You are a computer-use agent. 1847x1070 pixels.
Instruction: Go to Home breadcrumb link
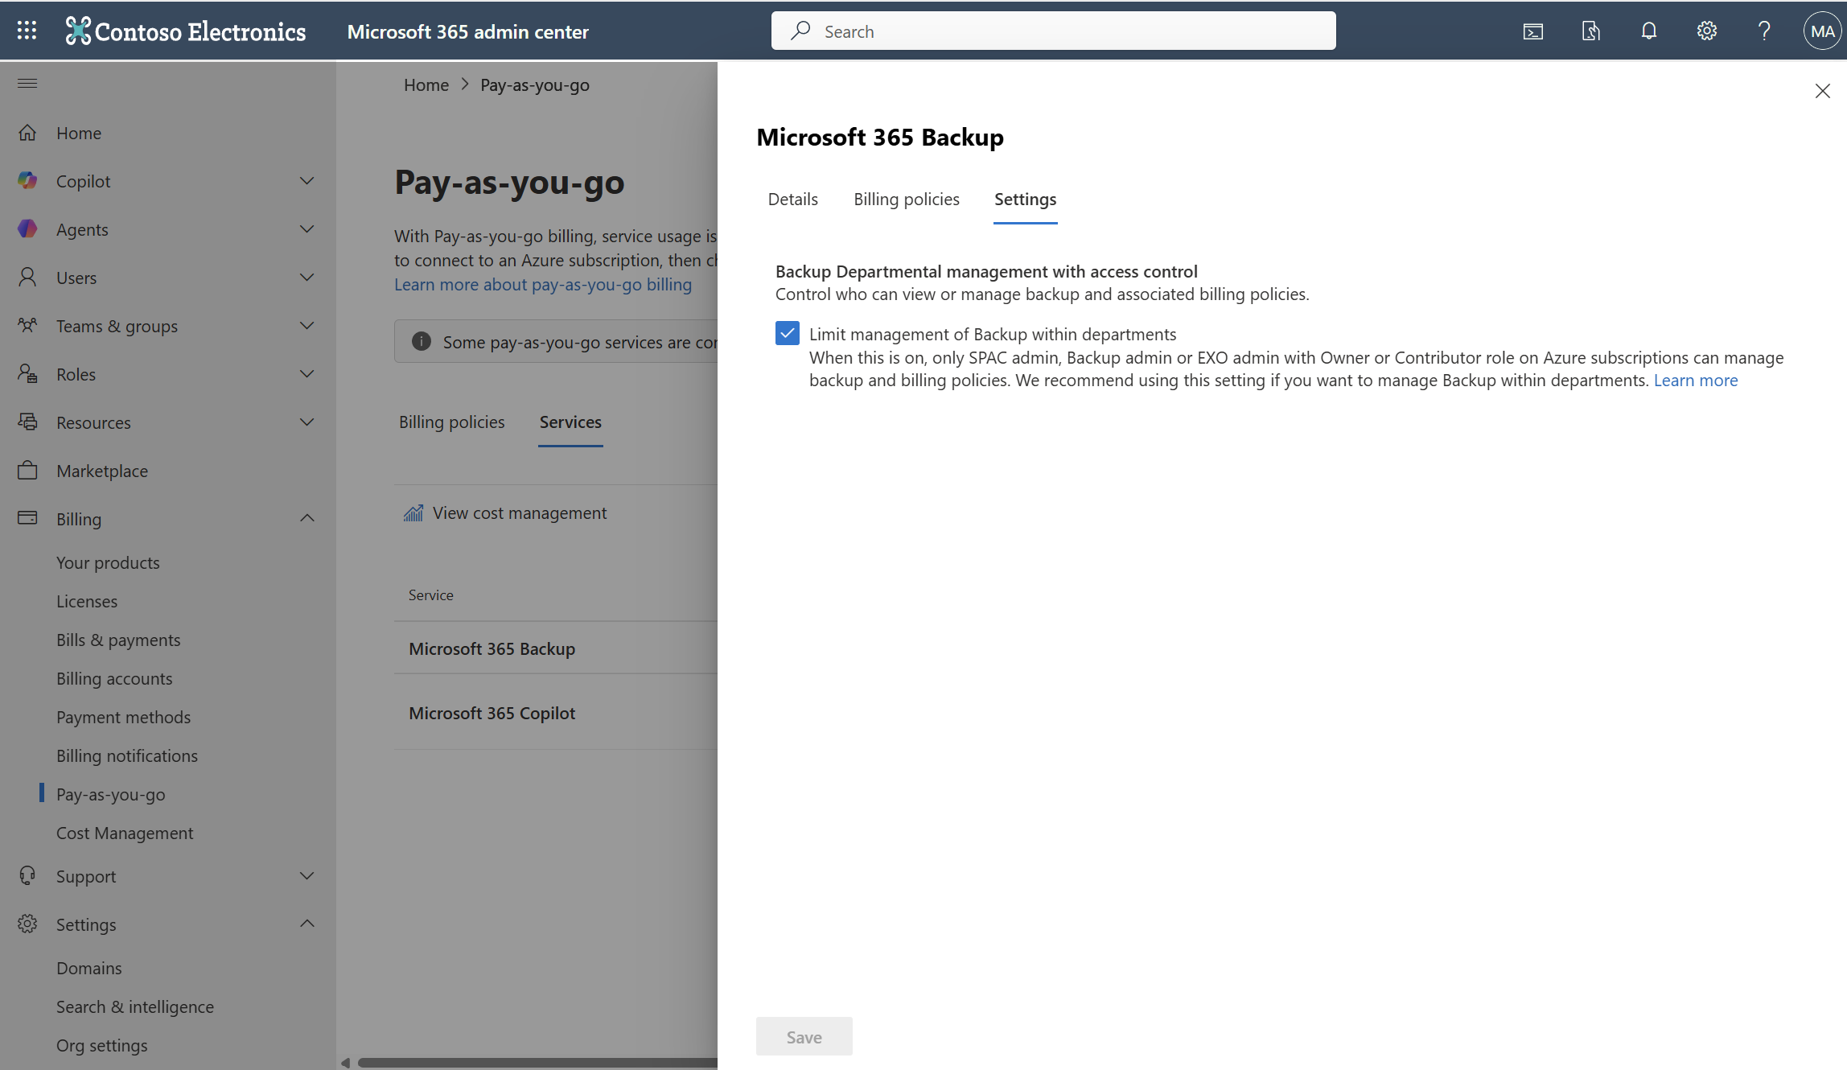click(426, 85)
